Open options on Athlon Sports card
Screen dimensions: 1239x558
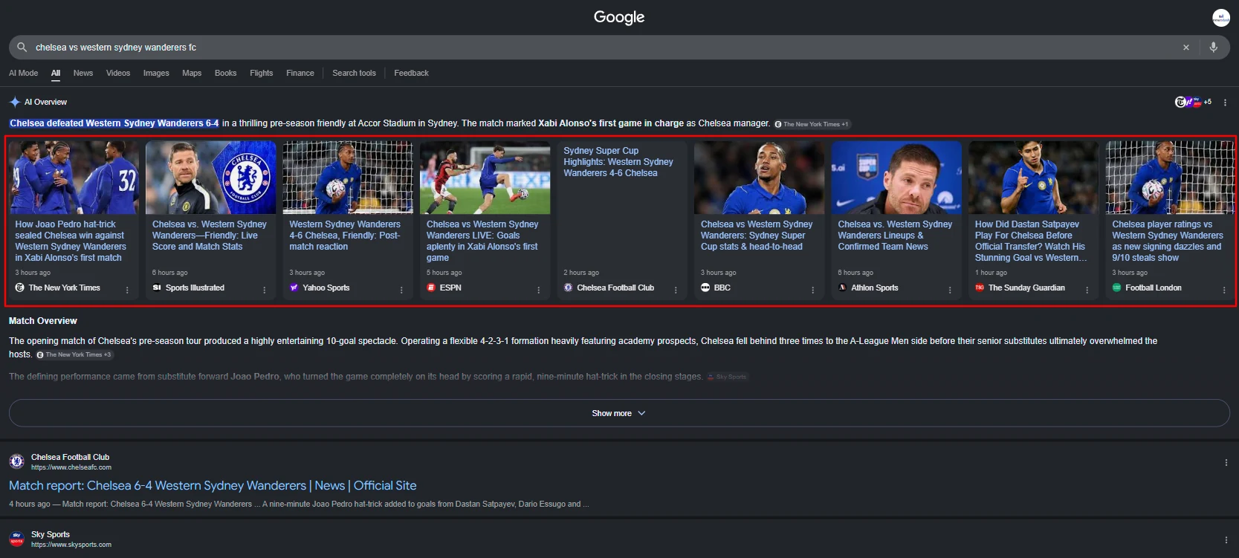coord(950,291)
